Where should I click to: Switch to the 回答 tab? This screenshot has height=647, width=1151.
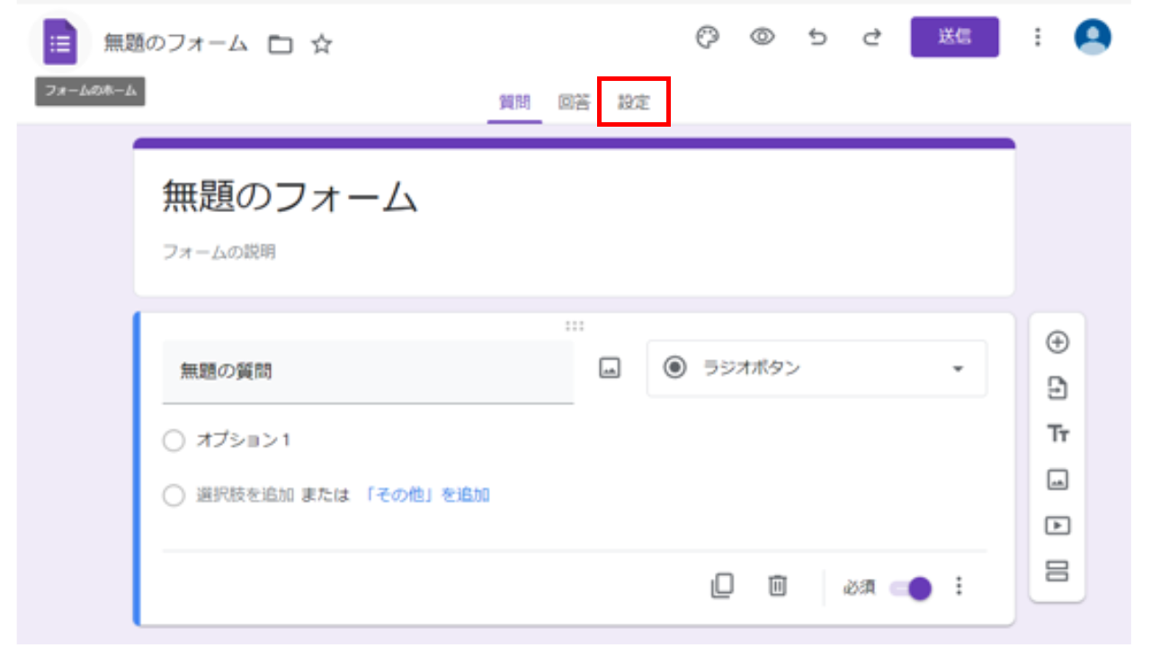pyautogui.click(x=573, y=102)
